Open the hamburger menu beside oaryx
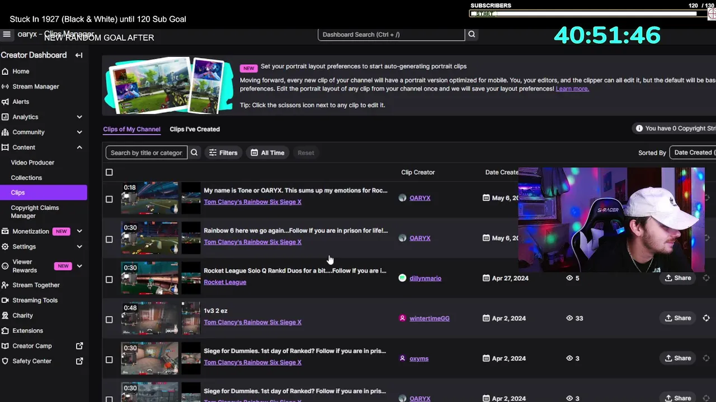The width and height of the screenshot is (716, 402). point(7,34)
